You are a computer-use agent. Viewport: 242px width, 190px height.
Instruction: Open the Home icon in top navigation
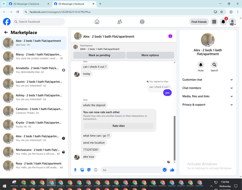(x=97, y=22)
